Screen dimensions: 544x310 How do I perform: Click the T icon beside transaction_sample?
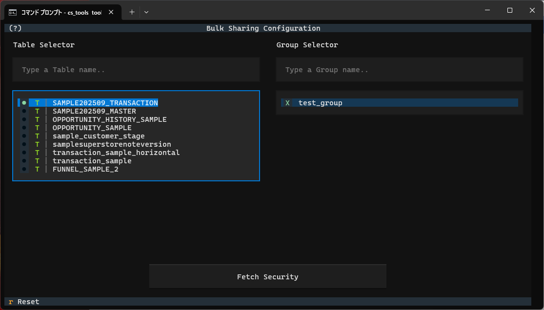tap(37, 161)
